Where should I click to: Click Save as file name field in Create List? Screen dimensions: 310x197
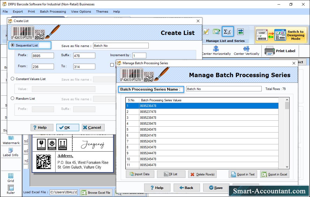121,45
